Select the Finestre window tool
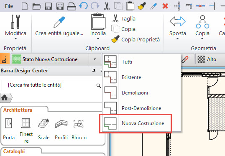225x156 pixels. tap(26, 130)
